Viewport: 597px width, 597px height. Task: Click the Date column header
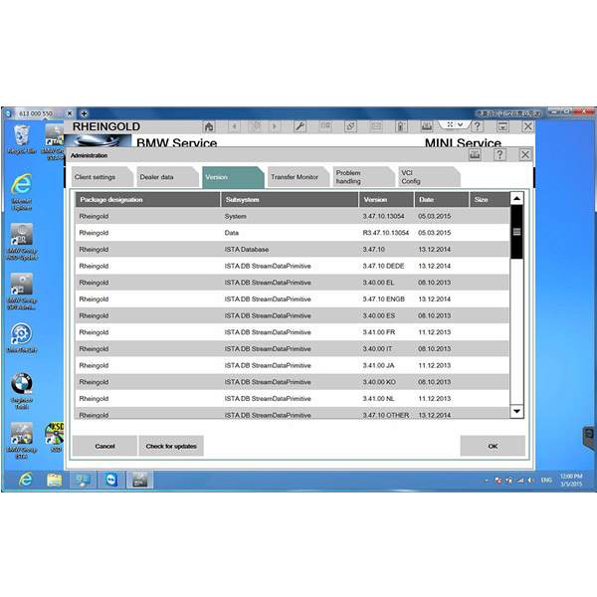[441, 200]
